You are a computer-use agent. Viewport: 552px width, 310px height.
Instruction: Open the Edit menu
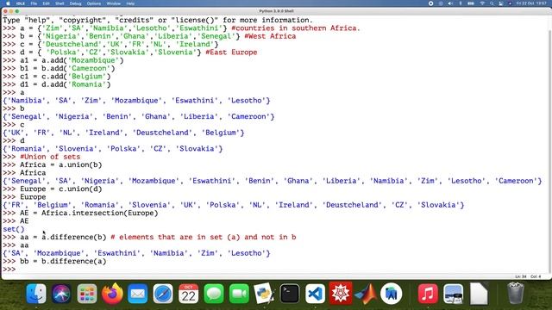46,3
